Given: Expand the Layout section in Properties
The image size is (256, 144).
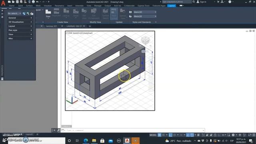Looking at the screenshot, I should tap(20, 26).
